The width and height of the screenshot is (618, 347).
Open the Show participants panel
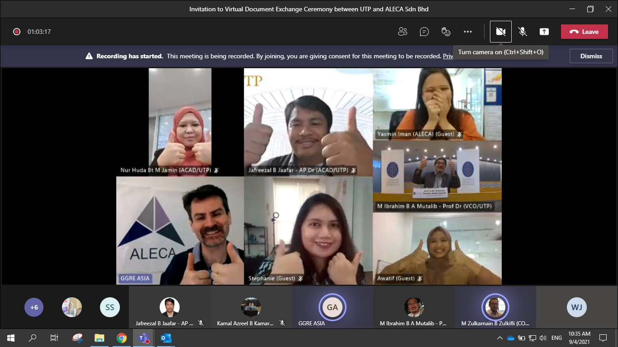[x=402, y=32]
